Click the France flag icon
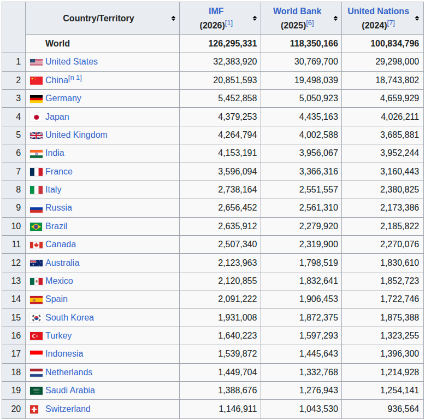 click(x=36, y=172)
